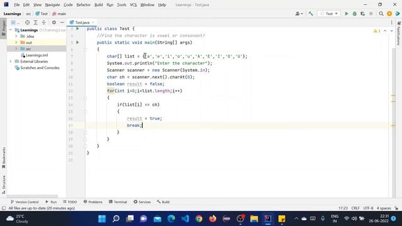Viewport: 402px width, 226px height.
Task: Click the 4 spaces indent setting
Action: [384, 208]
